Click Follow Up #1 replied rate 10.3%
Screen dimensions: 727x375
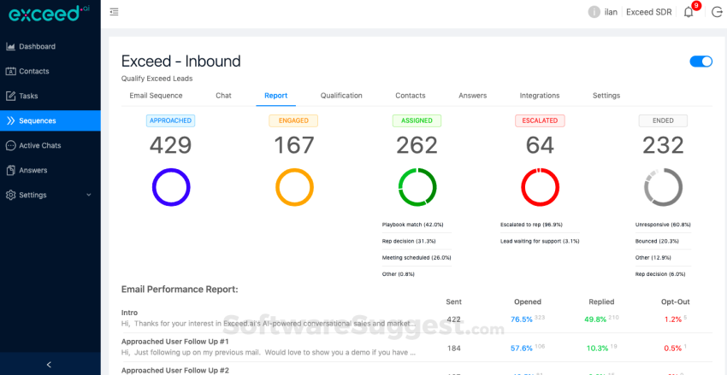(x=595, y=349)
